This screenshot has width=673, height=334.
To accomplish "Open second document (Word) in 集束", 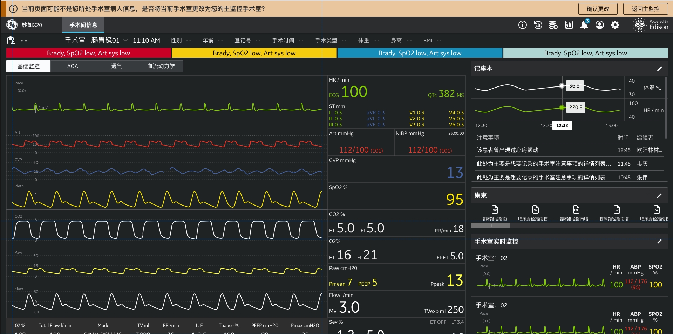I will 535,213.
